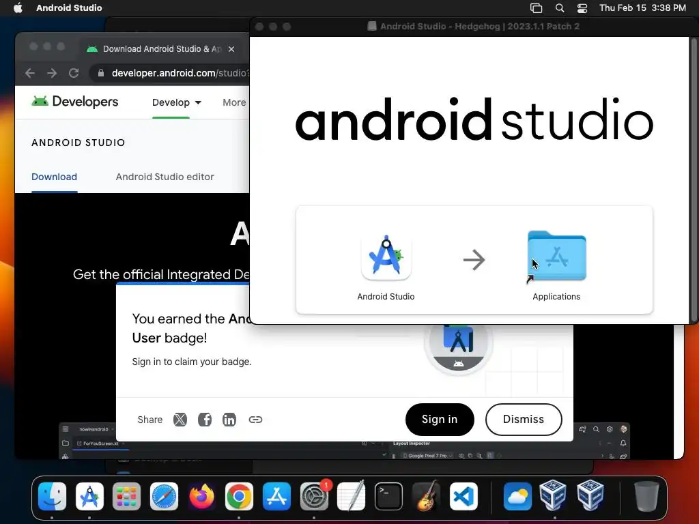Switch to the Android Studio editor tab
This screenshot has width=699, height=524.
[x=165, y=177]
